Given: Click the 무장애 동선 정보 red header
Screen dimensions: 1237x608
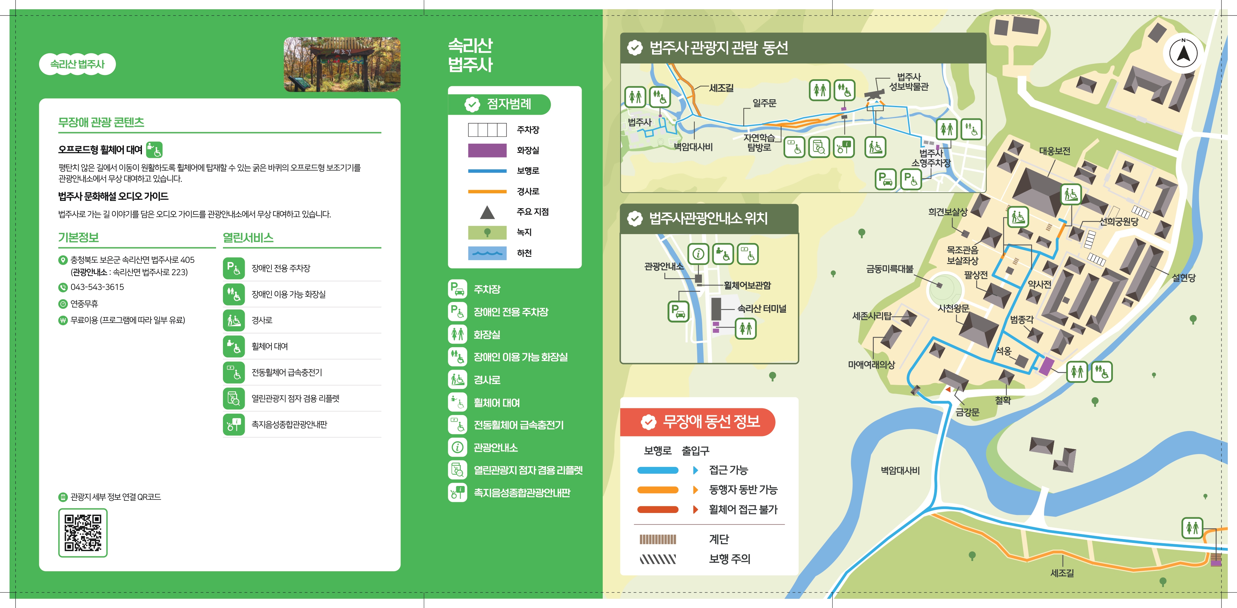Looking at the screenshot, I should (698, 422).
